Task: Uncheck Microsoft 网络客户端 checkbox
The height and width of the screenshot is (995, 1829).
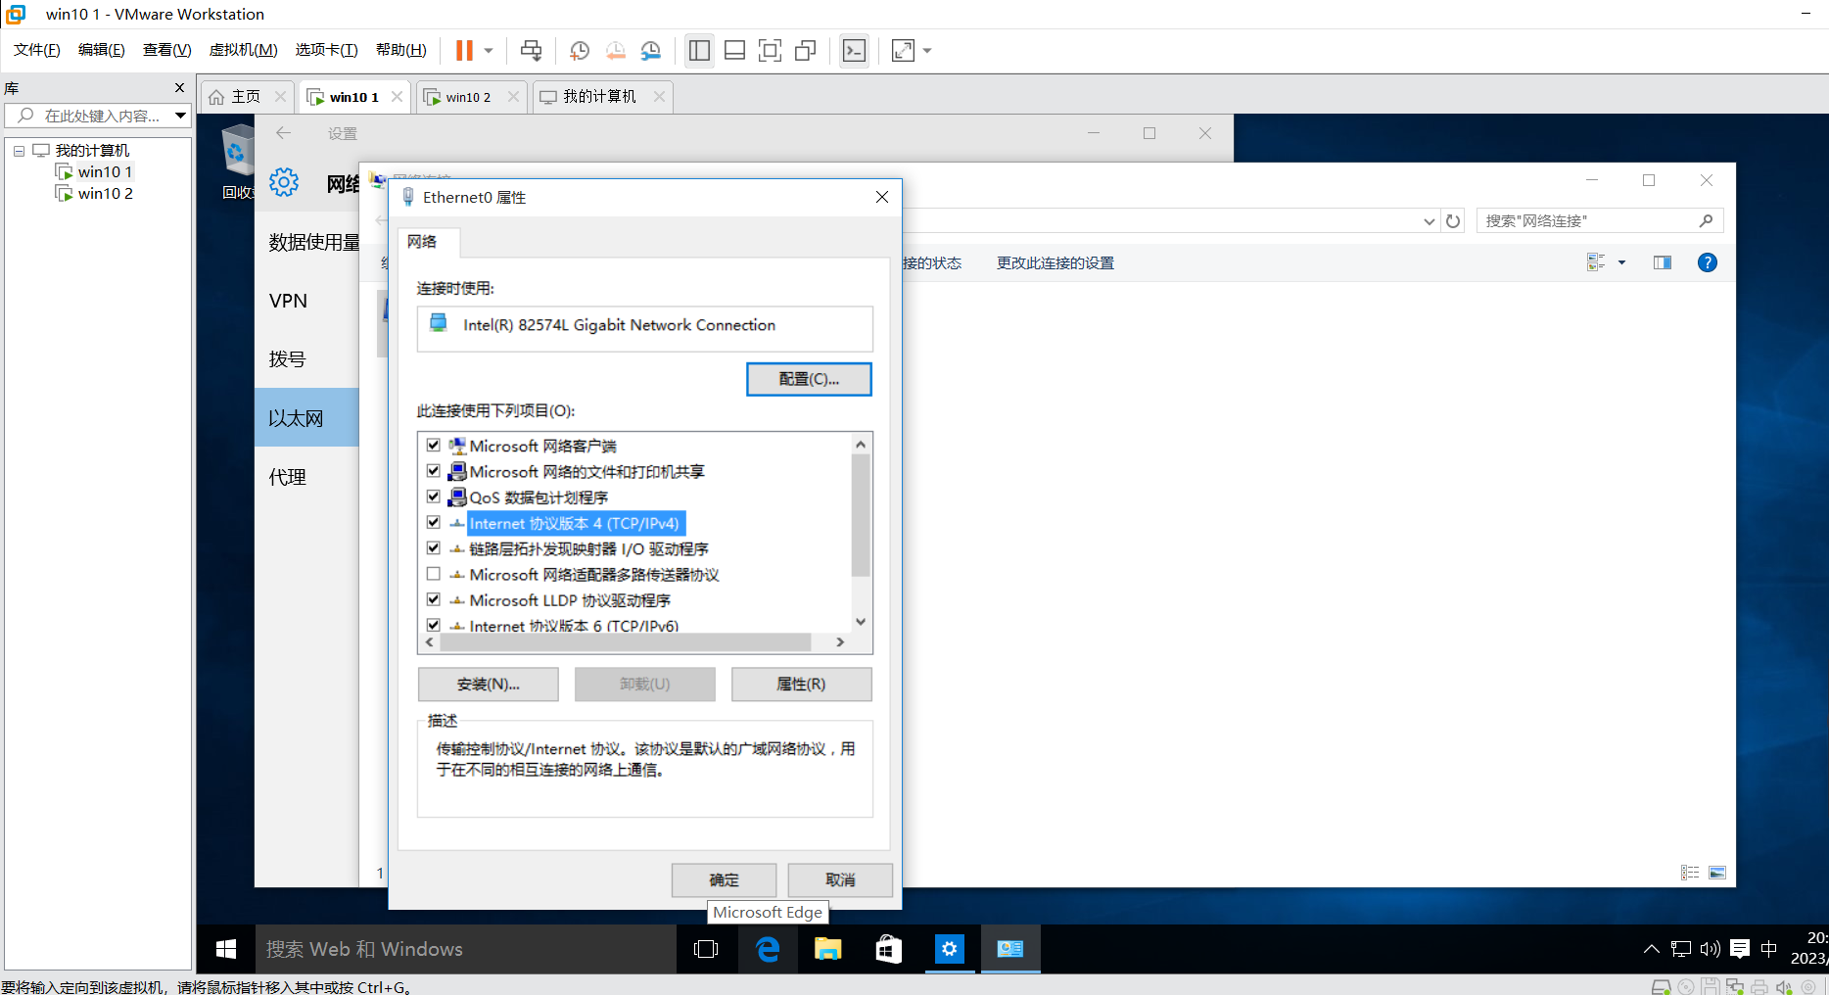Action: pyautogui.click(x=434, y=446)
